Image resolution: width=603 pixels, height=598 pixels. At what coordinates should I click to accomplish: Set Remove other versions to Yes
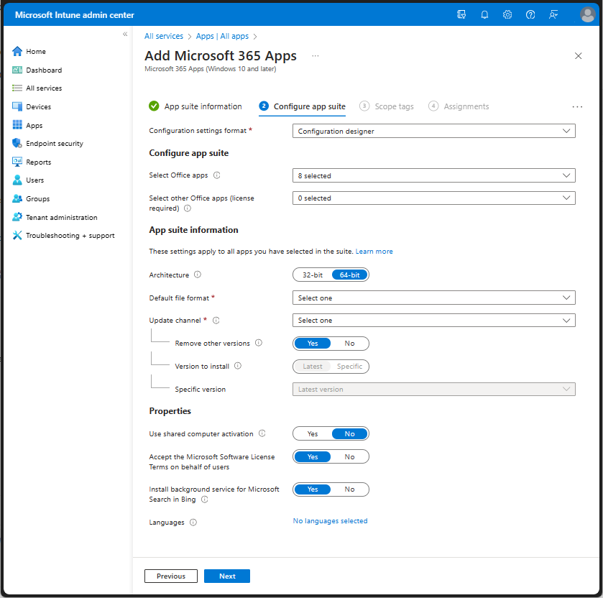(313, 344)
